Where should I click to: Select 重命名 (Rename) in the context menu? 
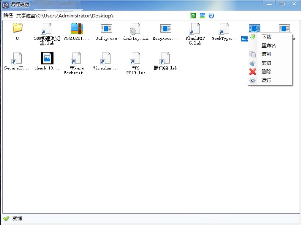268,45
